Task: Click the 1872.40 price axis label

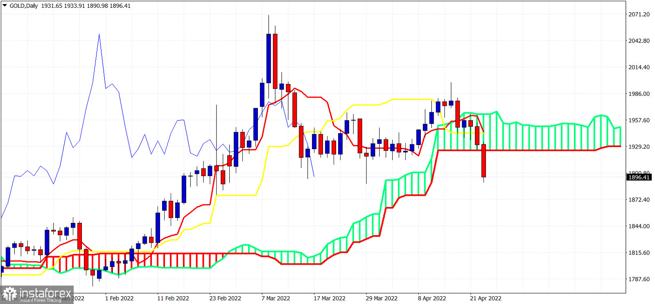Action: coord(639,200)
